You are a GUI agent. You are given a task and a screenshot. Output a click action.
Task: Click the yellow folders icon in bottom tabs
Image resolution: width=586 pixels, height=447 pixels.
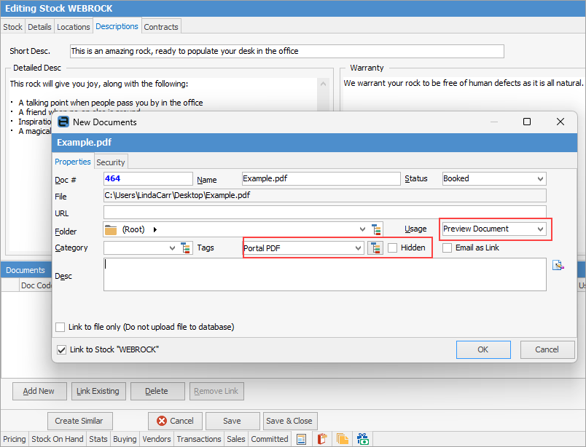pos(342,439)
